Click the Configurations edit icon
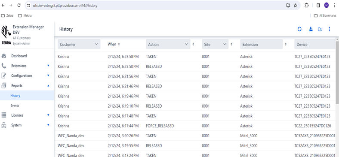This screenshot has height=157, width=339. [4, 75]
